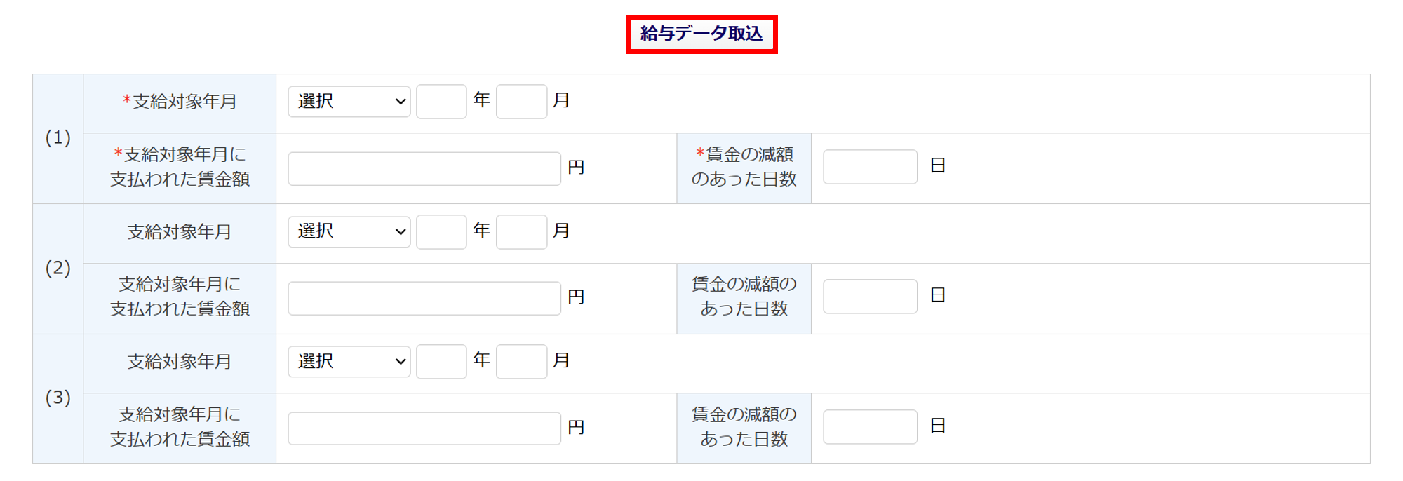Screen dimensions: 1403x481
Task: Click reduced-wage days field in section (3)
Action: pos(870,426)
